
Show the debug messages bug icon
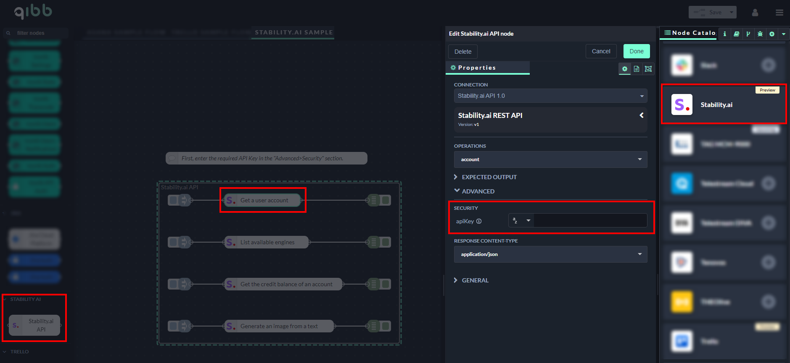760,34
